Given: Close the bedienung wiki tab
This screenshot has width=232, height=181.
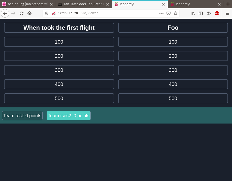Looking at the screenshot, I should click(51, 4).
